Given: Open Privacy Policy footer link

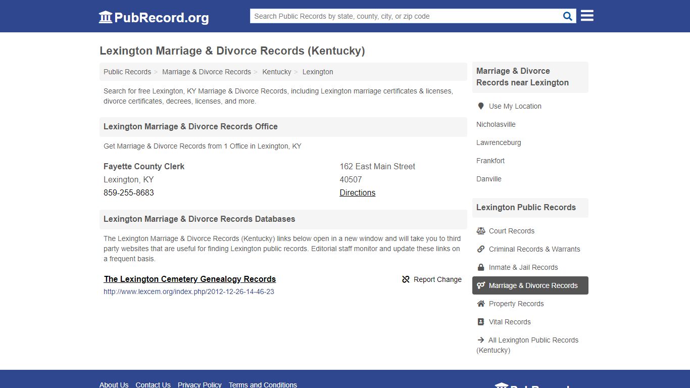Looking at the screenshot, I should click(x=200, y=384).
